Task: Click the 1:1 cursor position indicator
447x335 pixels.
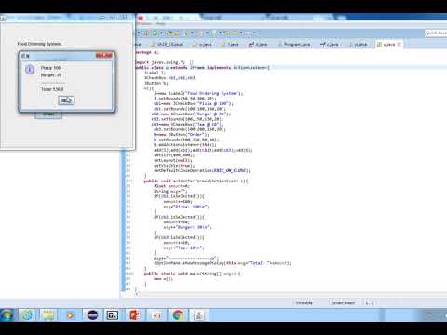Action: [x=370, y=302]
